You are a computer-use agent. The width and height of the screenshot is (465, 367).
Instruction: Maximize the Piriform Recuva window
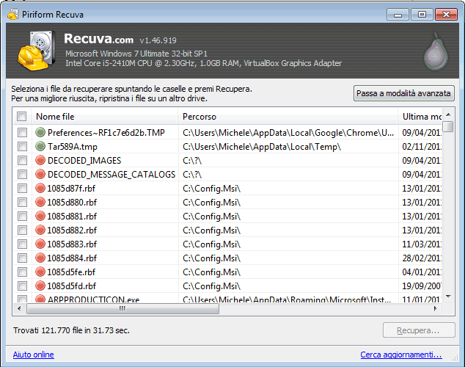(x=422, y=14)
